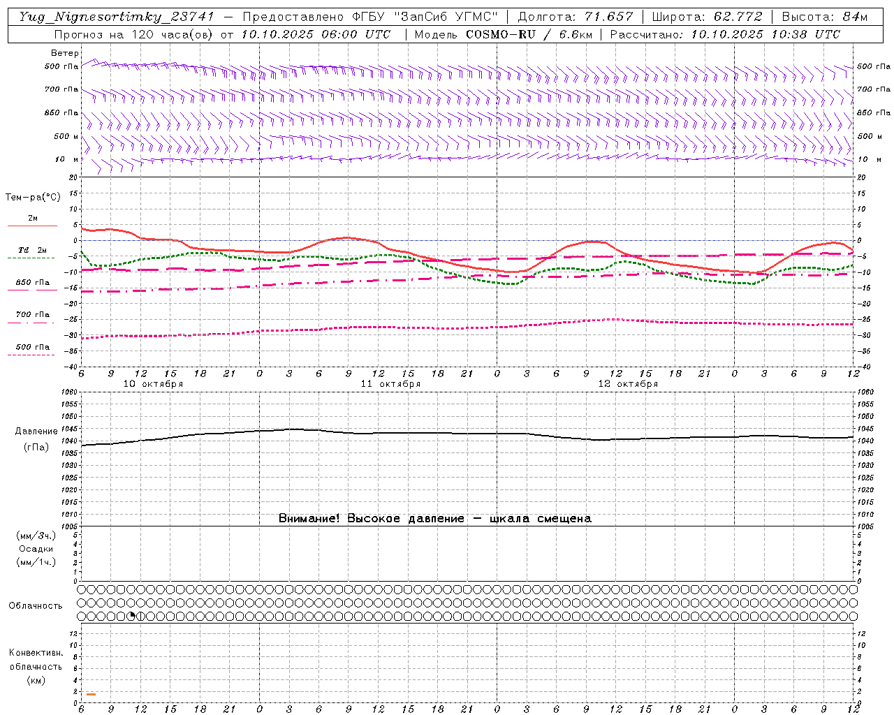Click the Давление panel label
The width and height of the screenshot is (894, 715).
tap(36, 432)
